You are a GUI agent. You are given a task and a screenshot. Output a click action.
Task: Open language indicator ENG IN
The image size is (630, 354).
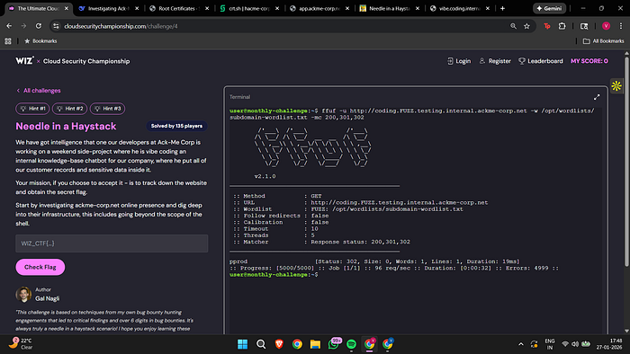click(550, 344)
